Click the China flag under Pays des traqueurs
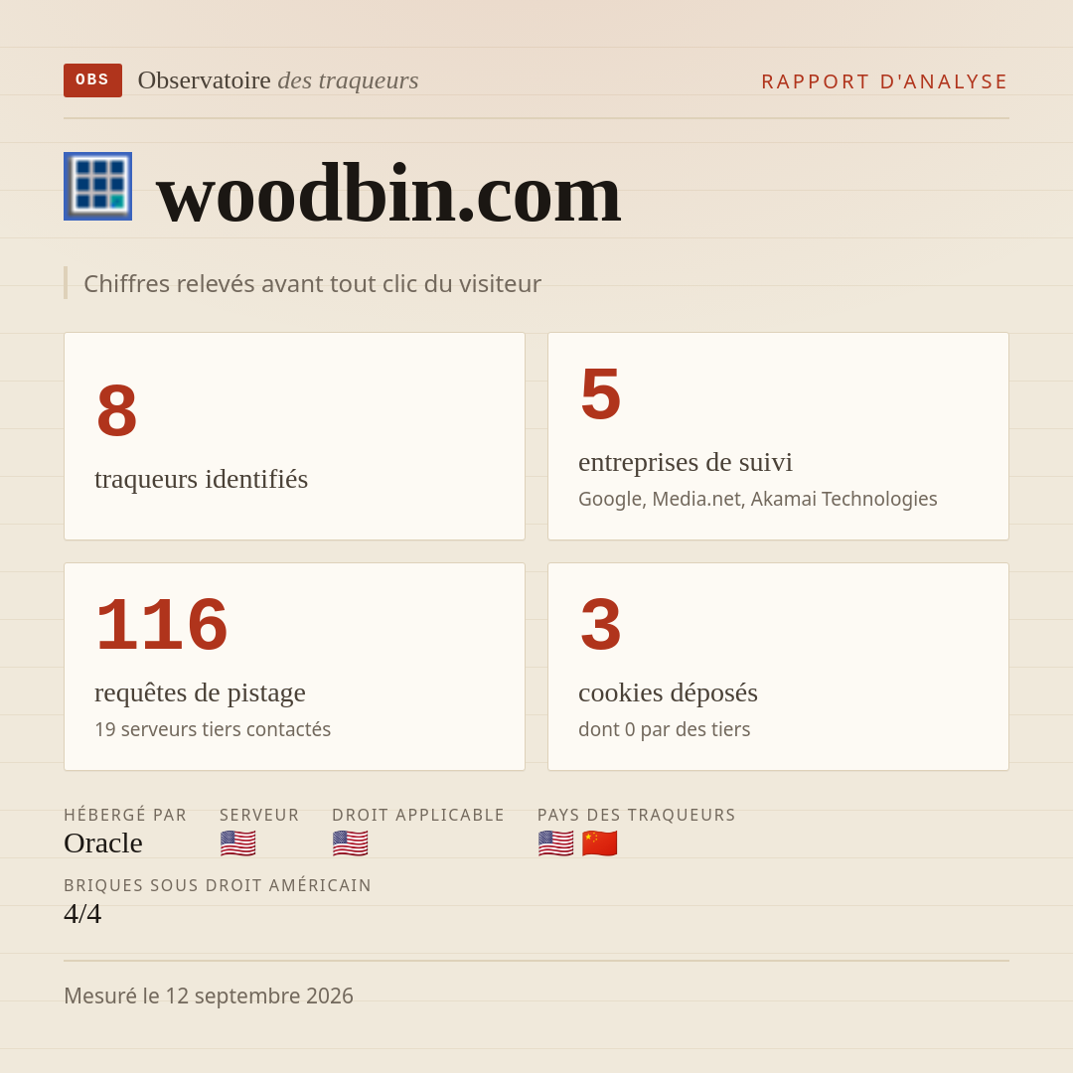The height and width of the screenshot is (1073, 1073). [599, 843]
